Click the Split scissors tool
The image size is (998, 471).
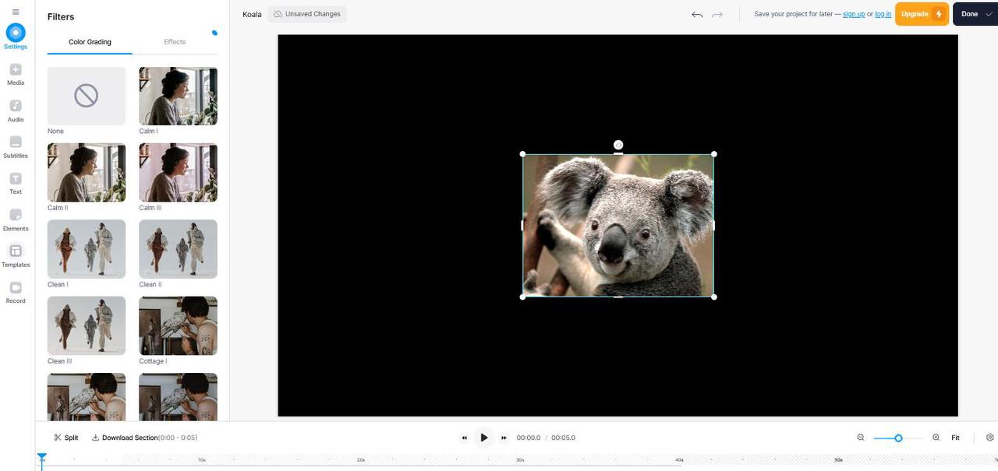click(x=66, y=438)
